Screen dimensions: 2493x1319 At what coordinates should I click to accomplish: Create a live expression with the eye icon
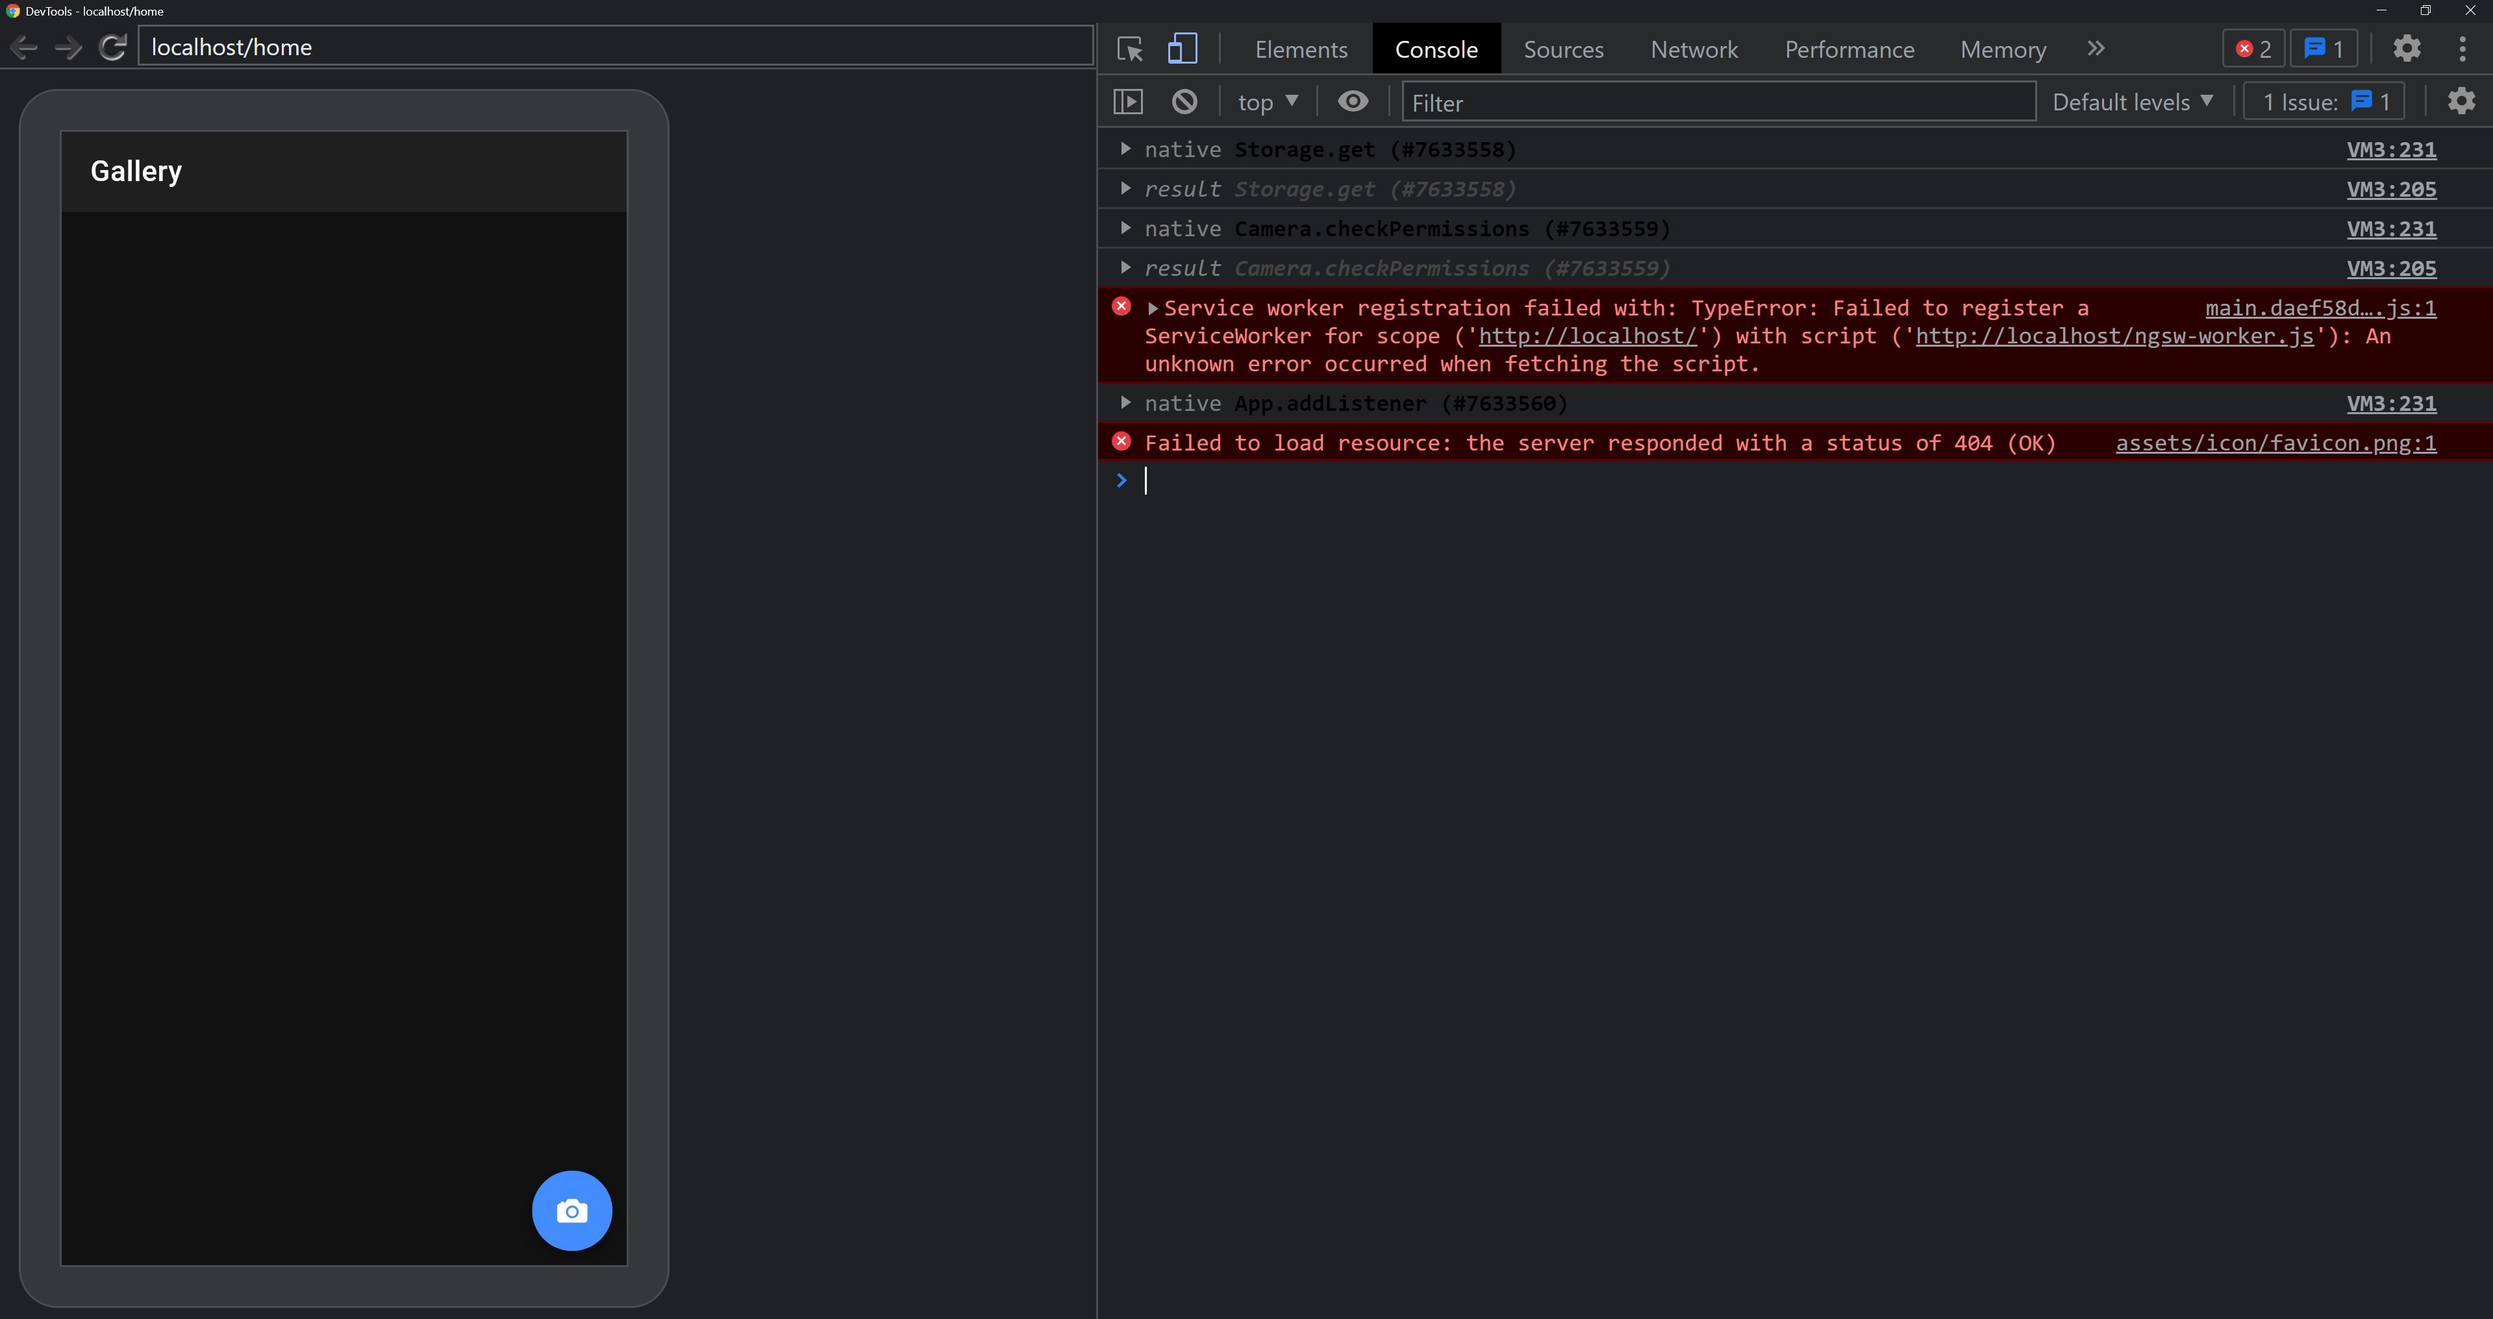pyautogui.click(x=1352, y=101)
